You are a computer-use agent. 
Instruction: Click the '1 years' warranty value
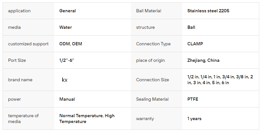[194, 119]
